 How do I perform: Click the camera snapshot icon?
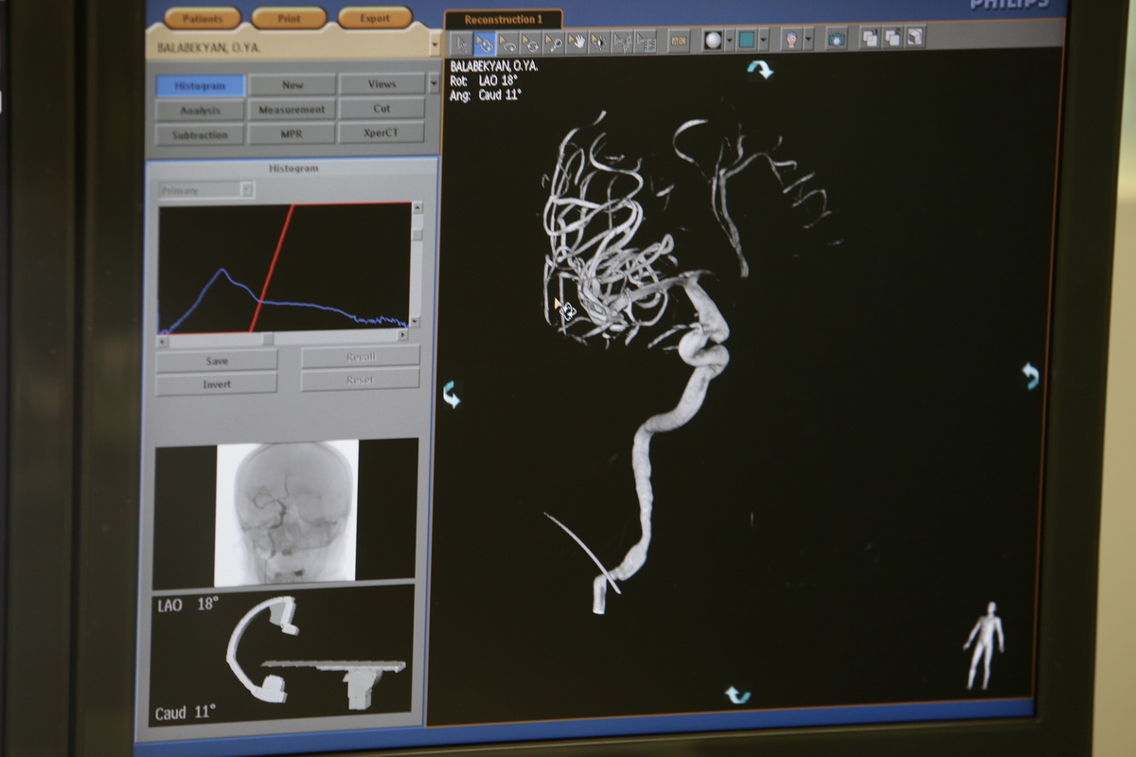tap(836, 39)
